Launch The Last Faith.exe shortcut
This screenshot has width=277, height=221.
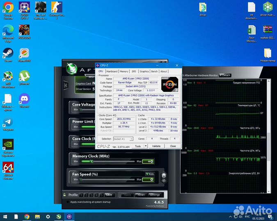pos(41,11)
